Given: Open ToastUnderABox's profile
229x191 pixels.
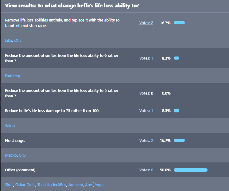Looking at the screenshot, I should (52, 185).
